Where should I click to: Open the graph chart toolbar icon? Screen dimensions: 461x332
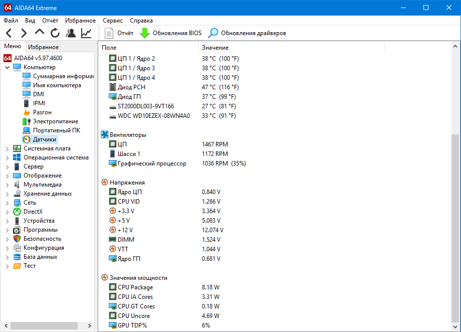coord(86,33)
